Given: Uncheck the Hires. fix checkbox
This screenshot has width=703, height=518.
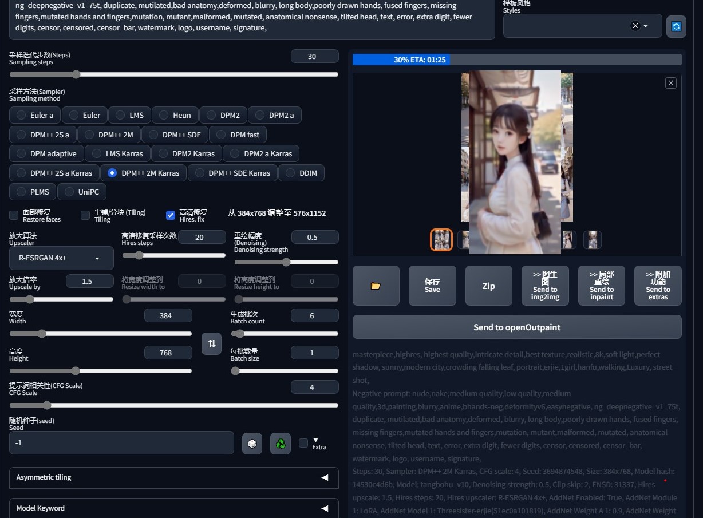Looking at the screenshot, I should tap(171, 215).
